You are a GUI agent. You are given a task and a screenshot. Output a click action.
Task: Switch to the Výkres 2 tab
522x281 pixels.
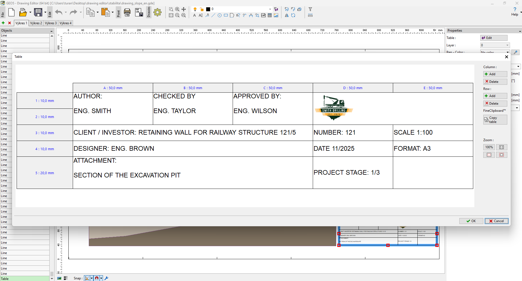[x=36, y=23]
